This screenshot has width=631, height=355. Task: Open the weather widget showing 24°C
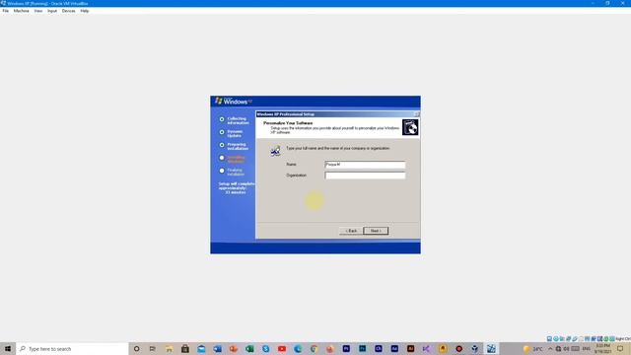click(533, 349)
